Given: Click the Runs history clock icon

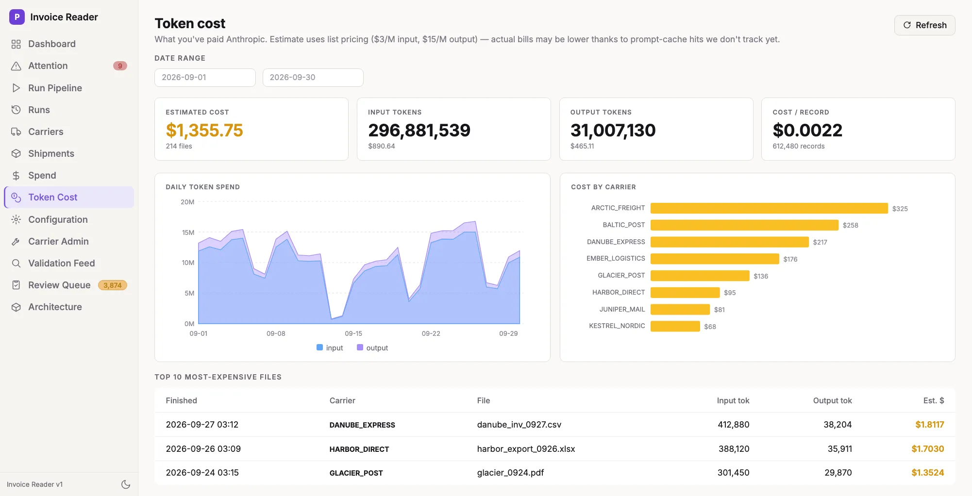Looking at the screenshot, I should pos(16,110).
